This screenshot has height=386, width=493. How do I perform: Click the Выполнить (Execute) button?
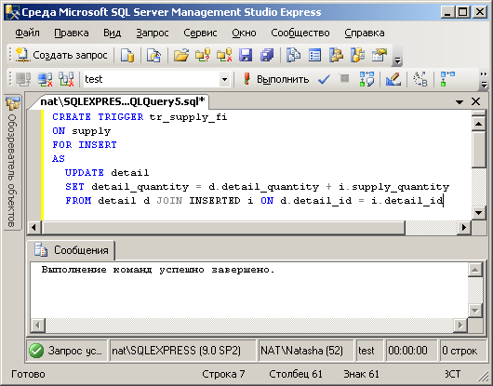click(x=276, y=79)
